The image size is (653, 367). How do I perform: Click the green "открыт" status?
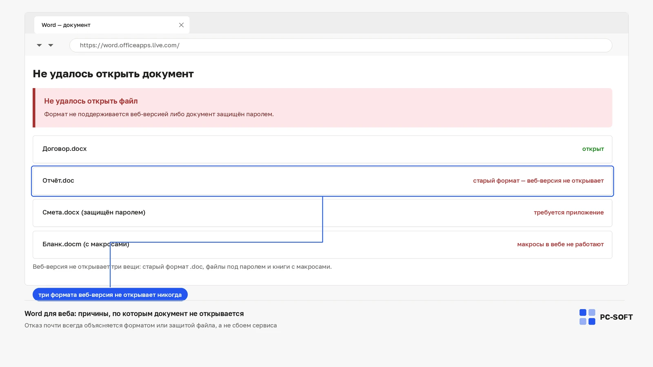(593, 149)
